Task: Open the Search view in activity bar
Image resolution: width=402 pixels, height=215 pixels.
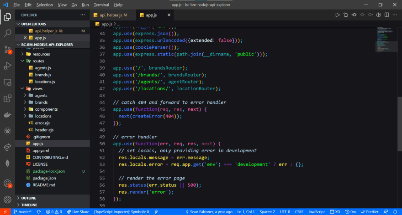Action: click(7, 33)
